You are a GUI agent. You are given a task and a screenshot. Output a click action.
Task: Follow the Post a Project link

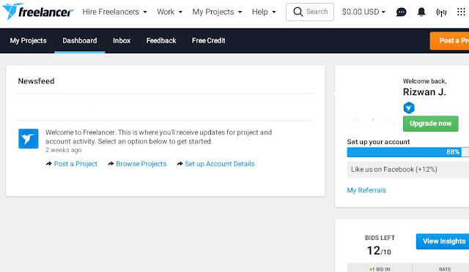click(75, 164)
